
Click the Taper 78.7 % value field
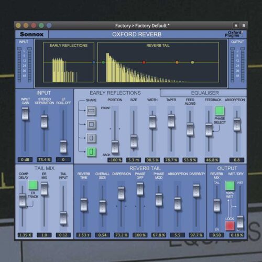[x=171, y=160]
